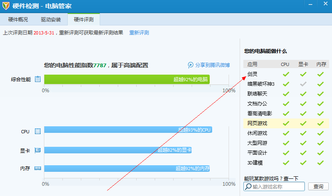This screenshot has height=196, width=332.
Task: Click the 内存 memory stick icon
Action: [38, 168]
